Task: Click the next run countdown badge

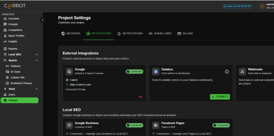Action: point(237,6)
